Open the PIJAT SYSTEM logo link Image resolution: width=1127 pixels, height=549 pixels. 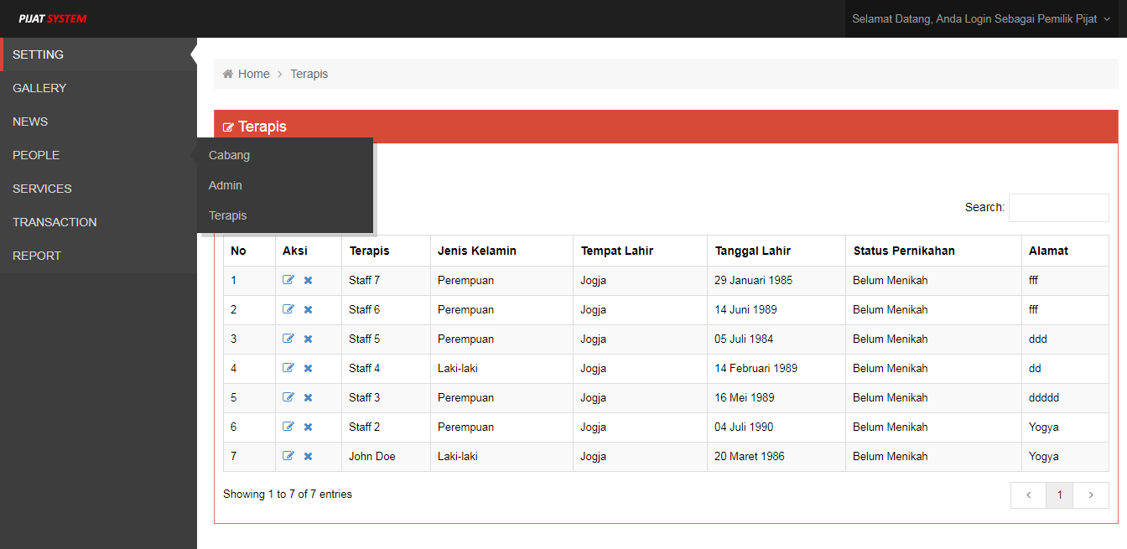click(x=53, y=18)
